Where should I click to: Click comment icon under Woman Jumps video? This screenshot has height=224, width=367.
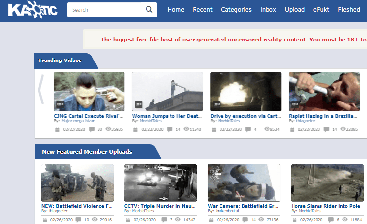click(170, 129)
